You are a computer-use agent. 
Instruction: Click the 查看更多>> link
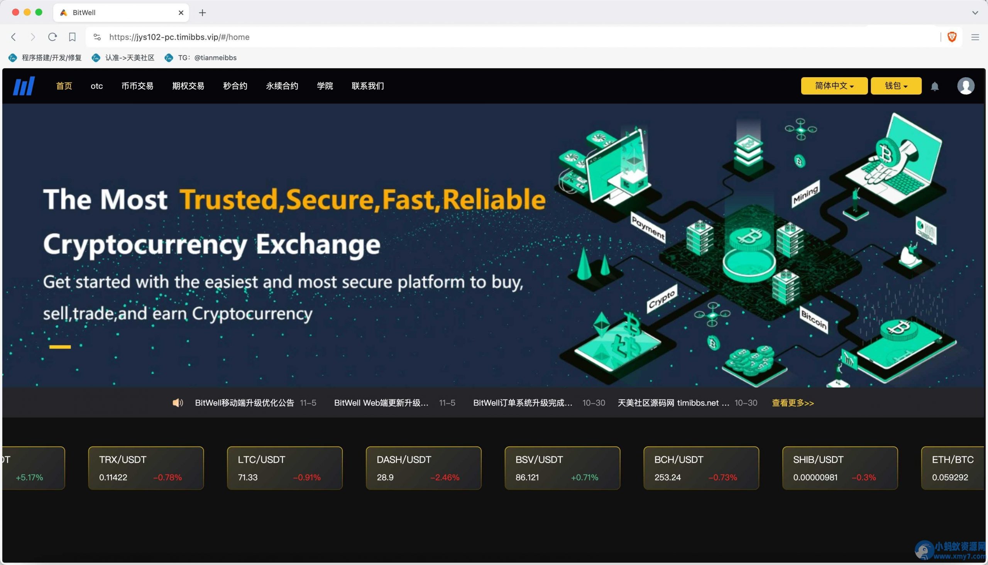[x=792, y=403]
